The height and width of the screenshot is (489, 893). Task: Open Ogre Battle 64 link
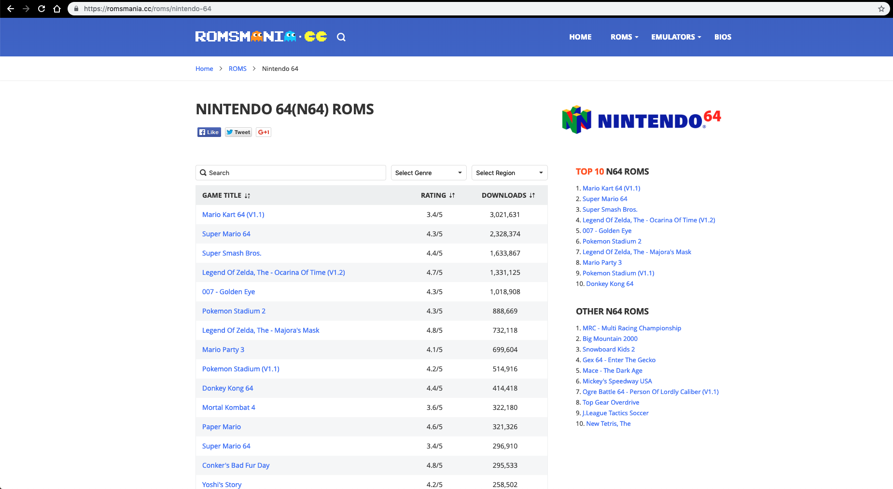tap(651, 392)
